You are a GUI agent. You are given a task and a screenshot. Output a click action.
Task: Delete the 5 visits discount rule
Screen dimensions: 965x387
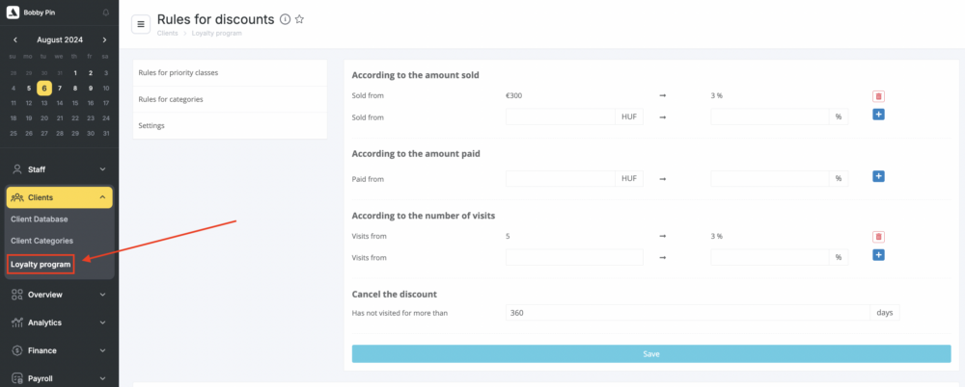coord(878,236)
